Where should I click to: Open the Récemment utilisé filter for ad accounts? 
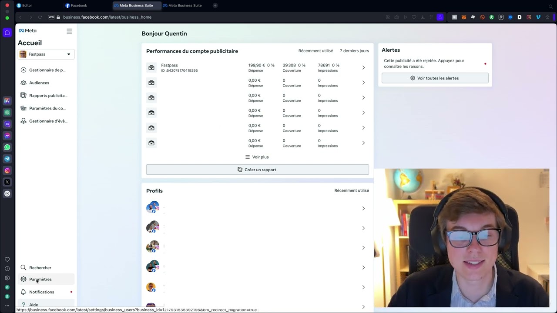tap(315, 51)
